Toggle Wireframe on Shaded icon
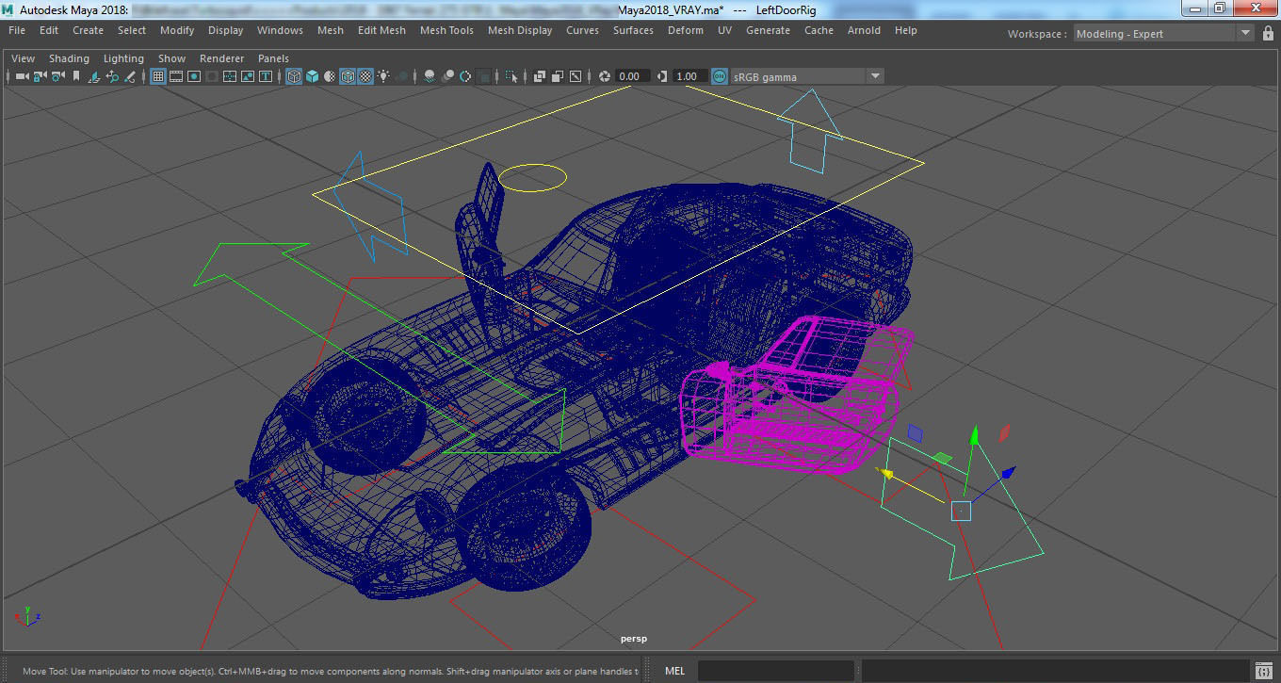Image resolution: width=1281 pixels, height=683 pixels. 348,76
